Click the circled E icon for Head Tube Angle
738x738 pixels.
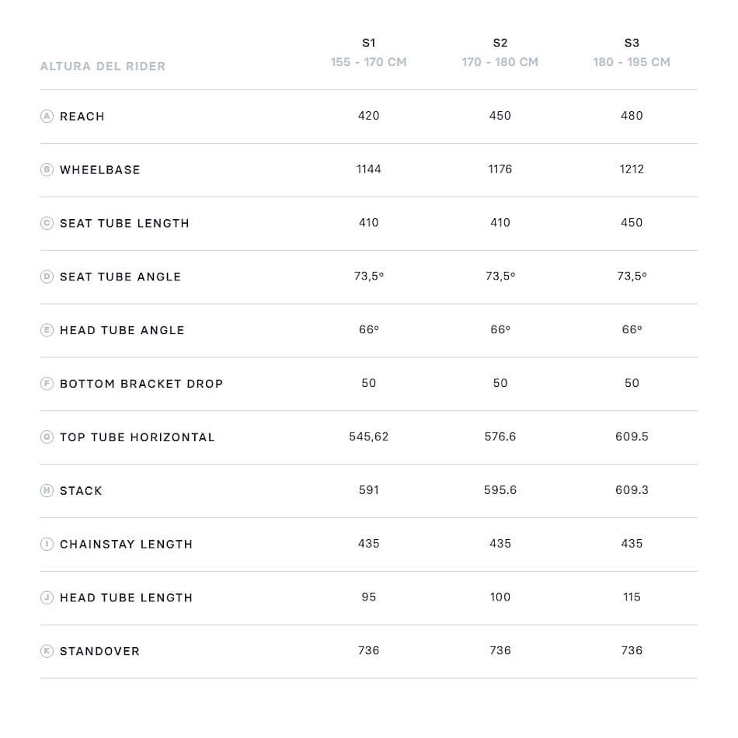point(47,330)
